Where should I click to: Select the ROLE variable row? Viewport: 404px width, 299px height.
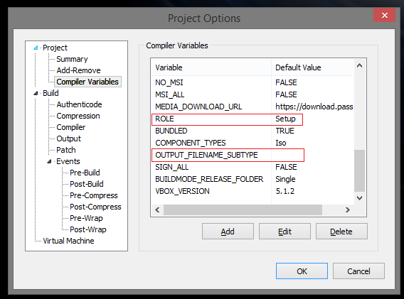pos(253,119)
